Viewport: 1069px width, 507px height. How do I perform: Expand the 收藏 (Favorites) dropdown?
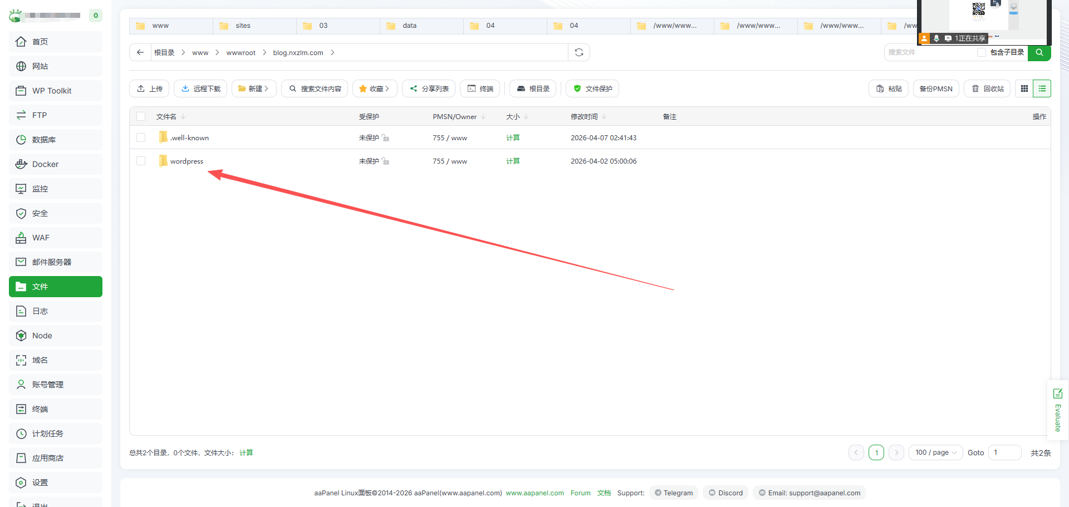tap(375, 88)
